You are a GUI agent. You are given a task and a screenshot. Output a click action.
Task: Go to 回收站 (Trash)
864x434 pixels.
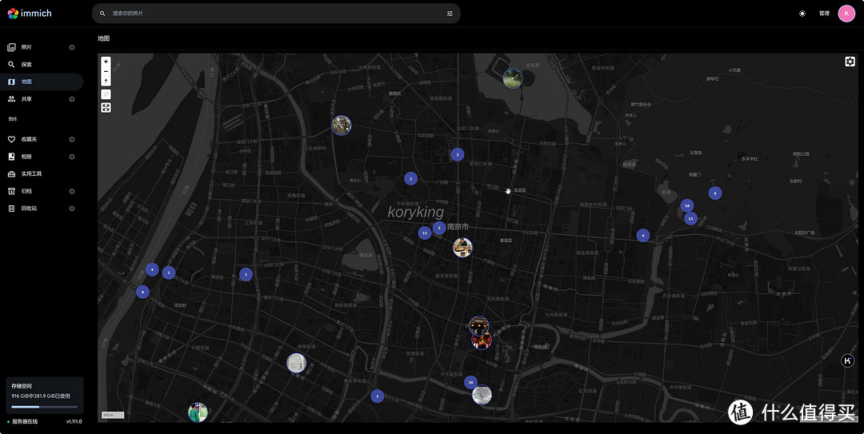tap(29, 209)
